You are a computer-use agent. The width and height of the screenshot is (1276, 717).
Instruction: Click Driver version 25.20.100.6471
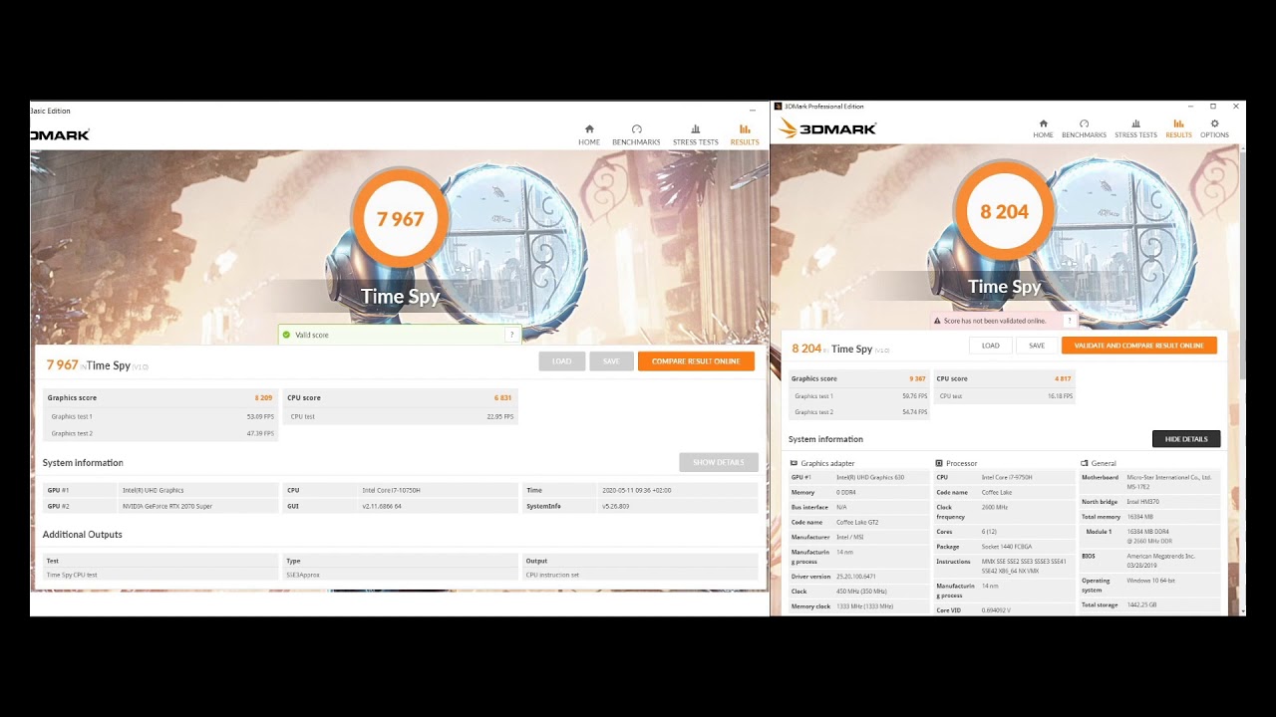[x=855, y=577]
